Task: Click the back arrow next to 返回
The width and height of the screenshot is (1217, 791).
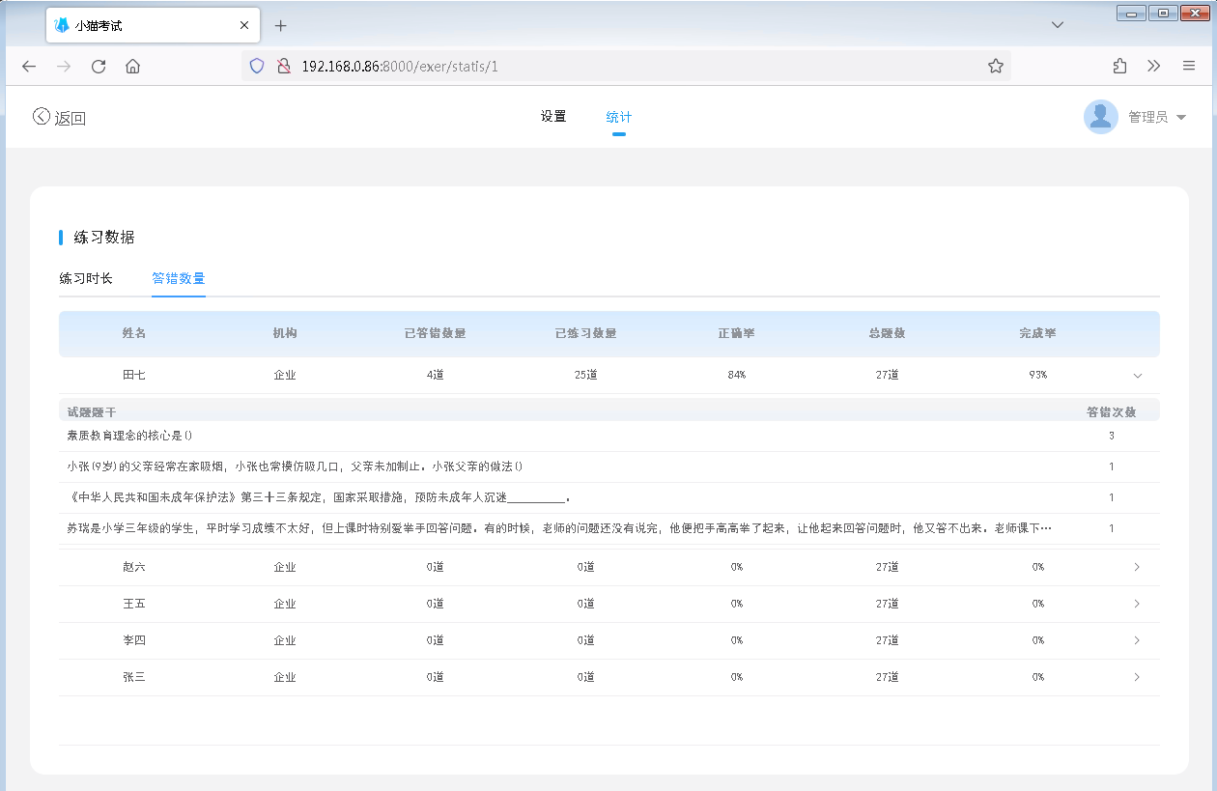Action: (x=40, y=116)
